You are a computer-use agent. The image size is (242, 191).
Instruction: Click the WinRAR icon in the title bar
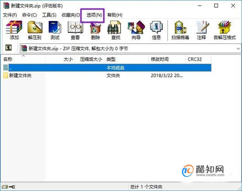[6, 6]
